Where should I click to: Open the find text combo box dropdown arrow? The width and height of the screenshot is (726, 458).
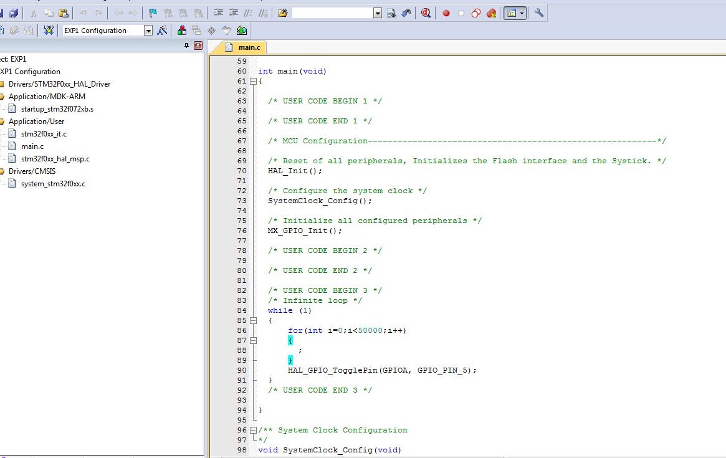coord(378,13)
